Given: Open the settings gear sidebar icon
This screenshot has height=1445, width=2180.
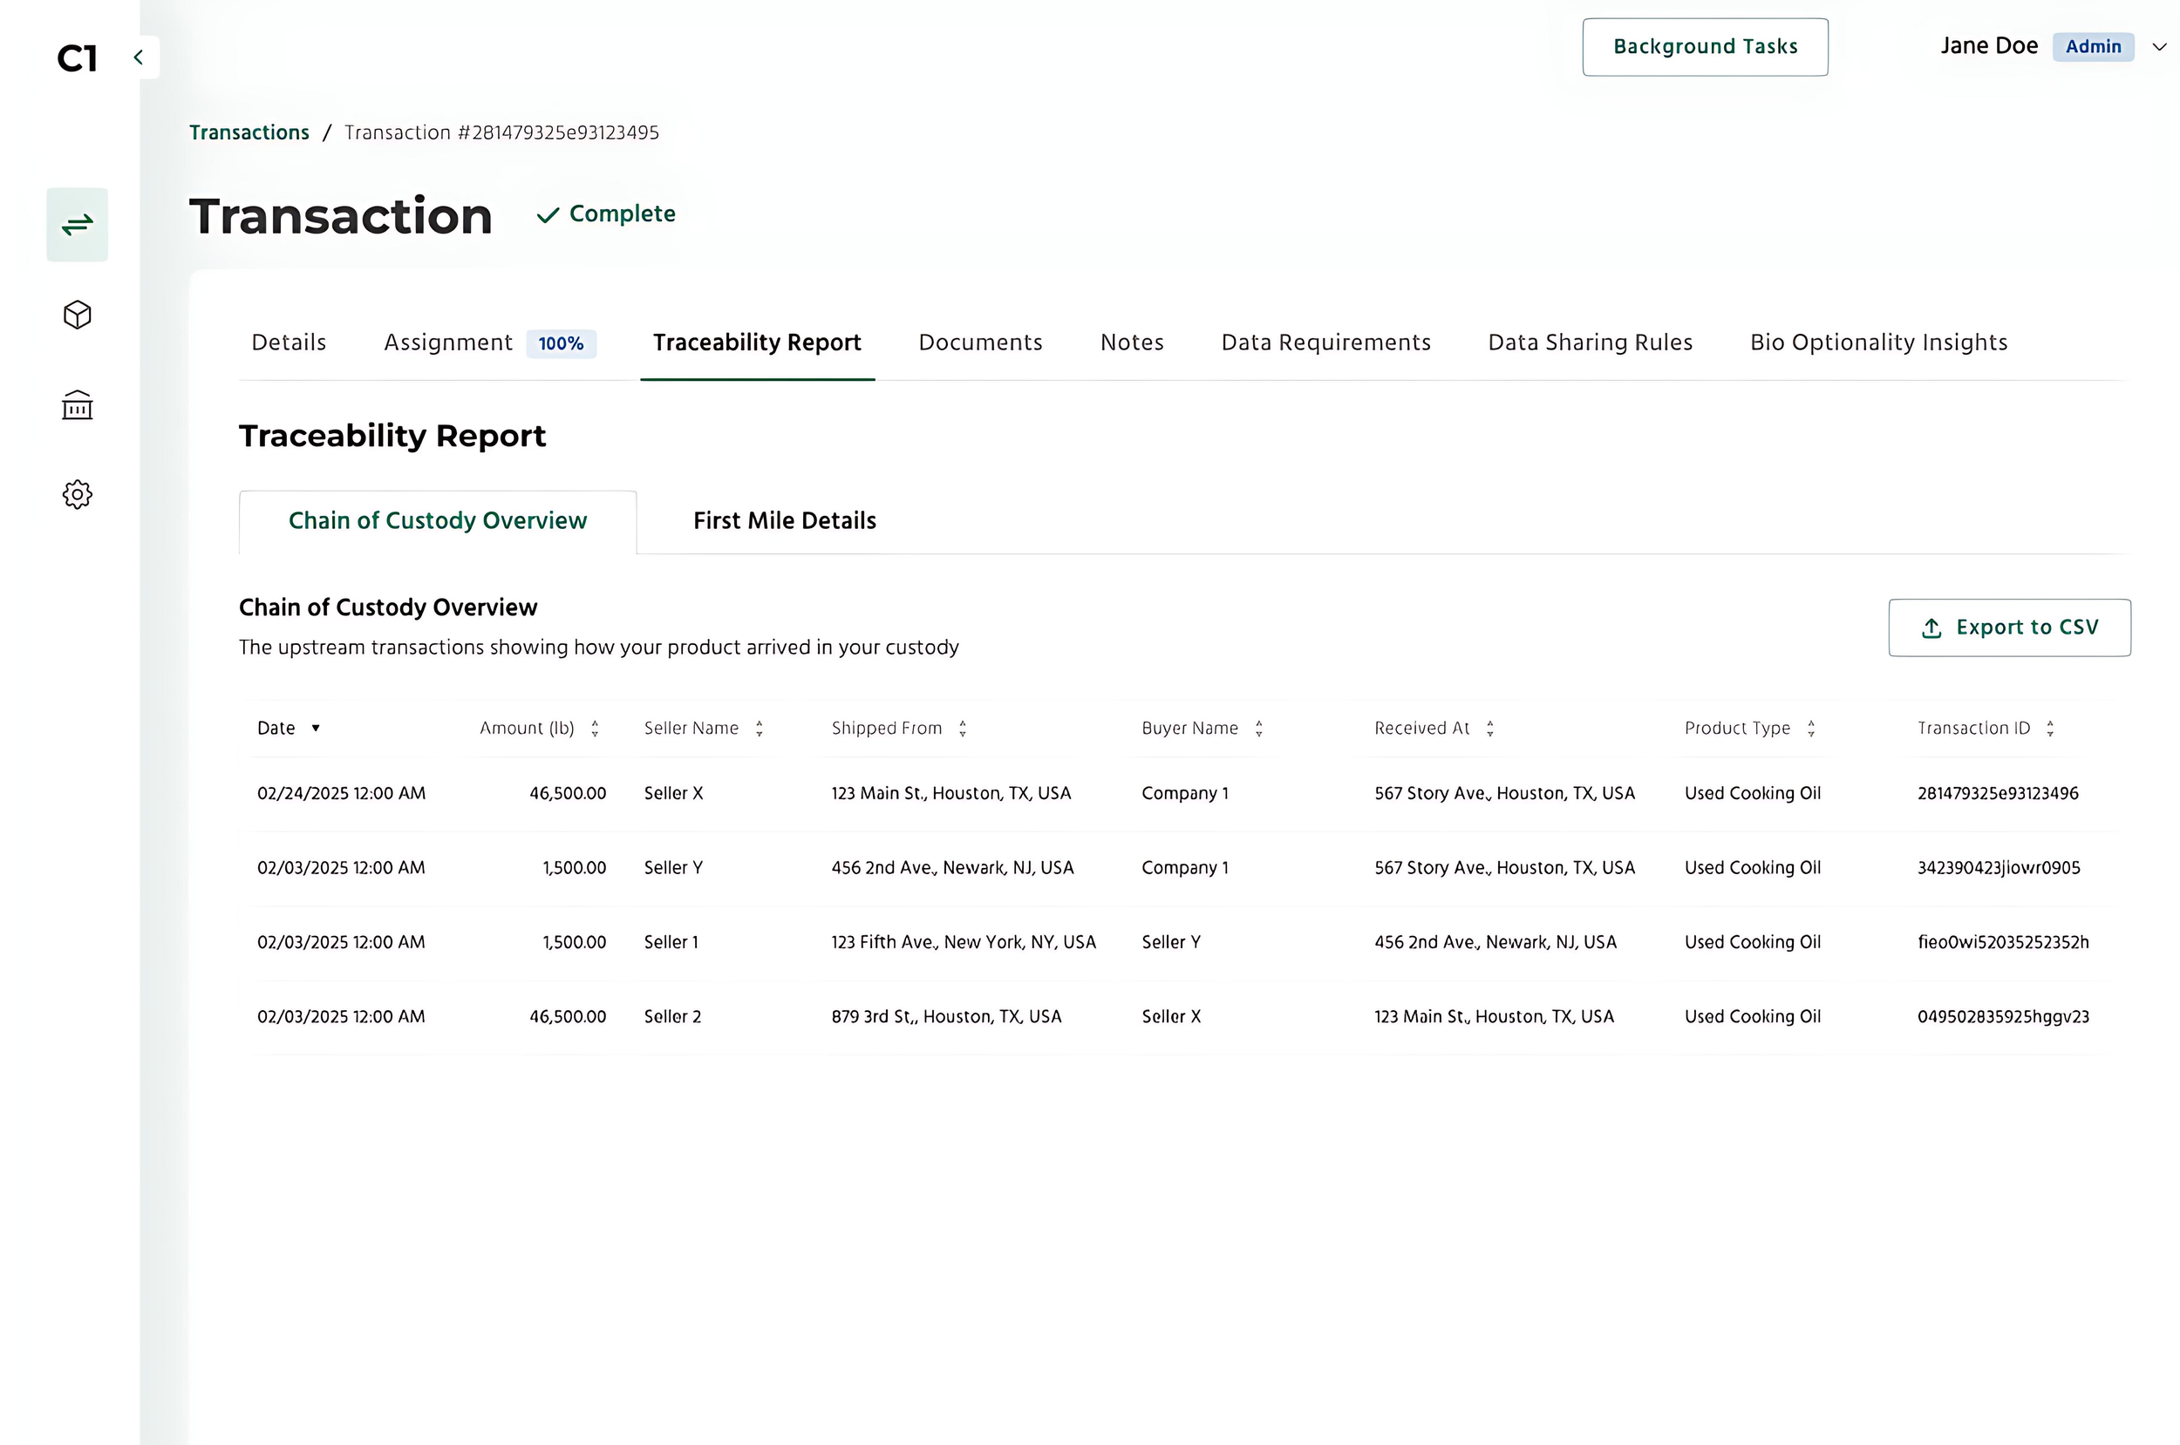Looking at the screenshot, I should pos(78,495).
